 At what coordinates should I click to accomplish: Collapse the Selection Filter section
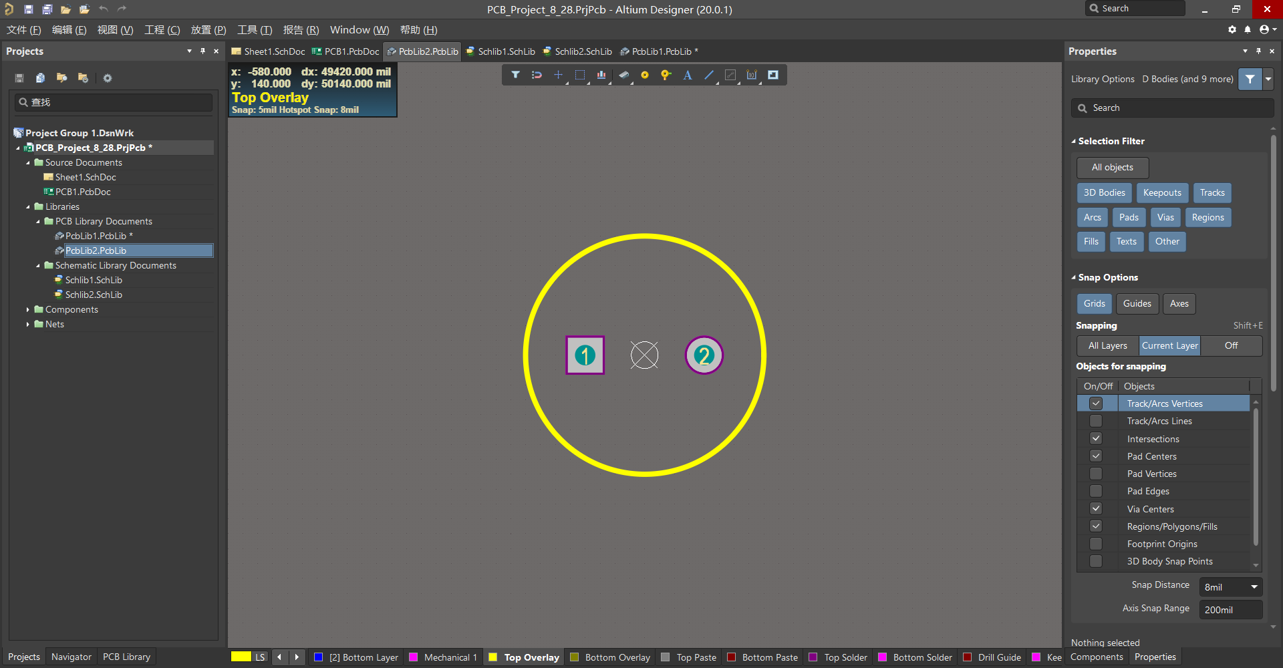pos(1074,141)
